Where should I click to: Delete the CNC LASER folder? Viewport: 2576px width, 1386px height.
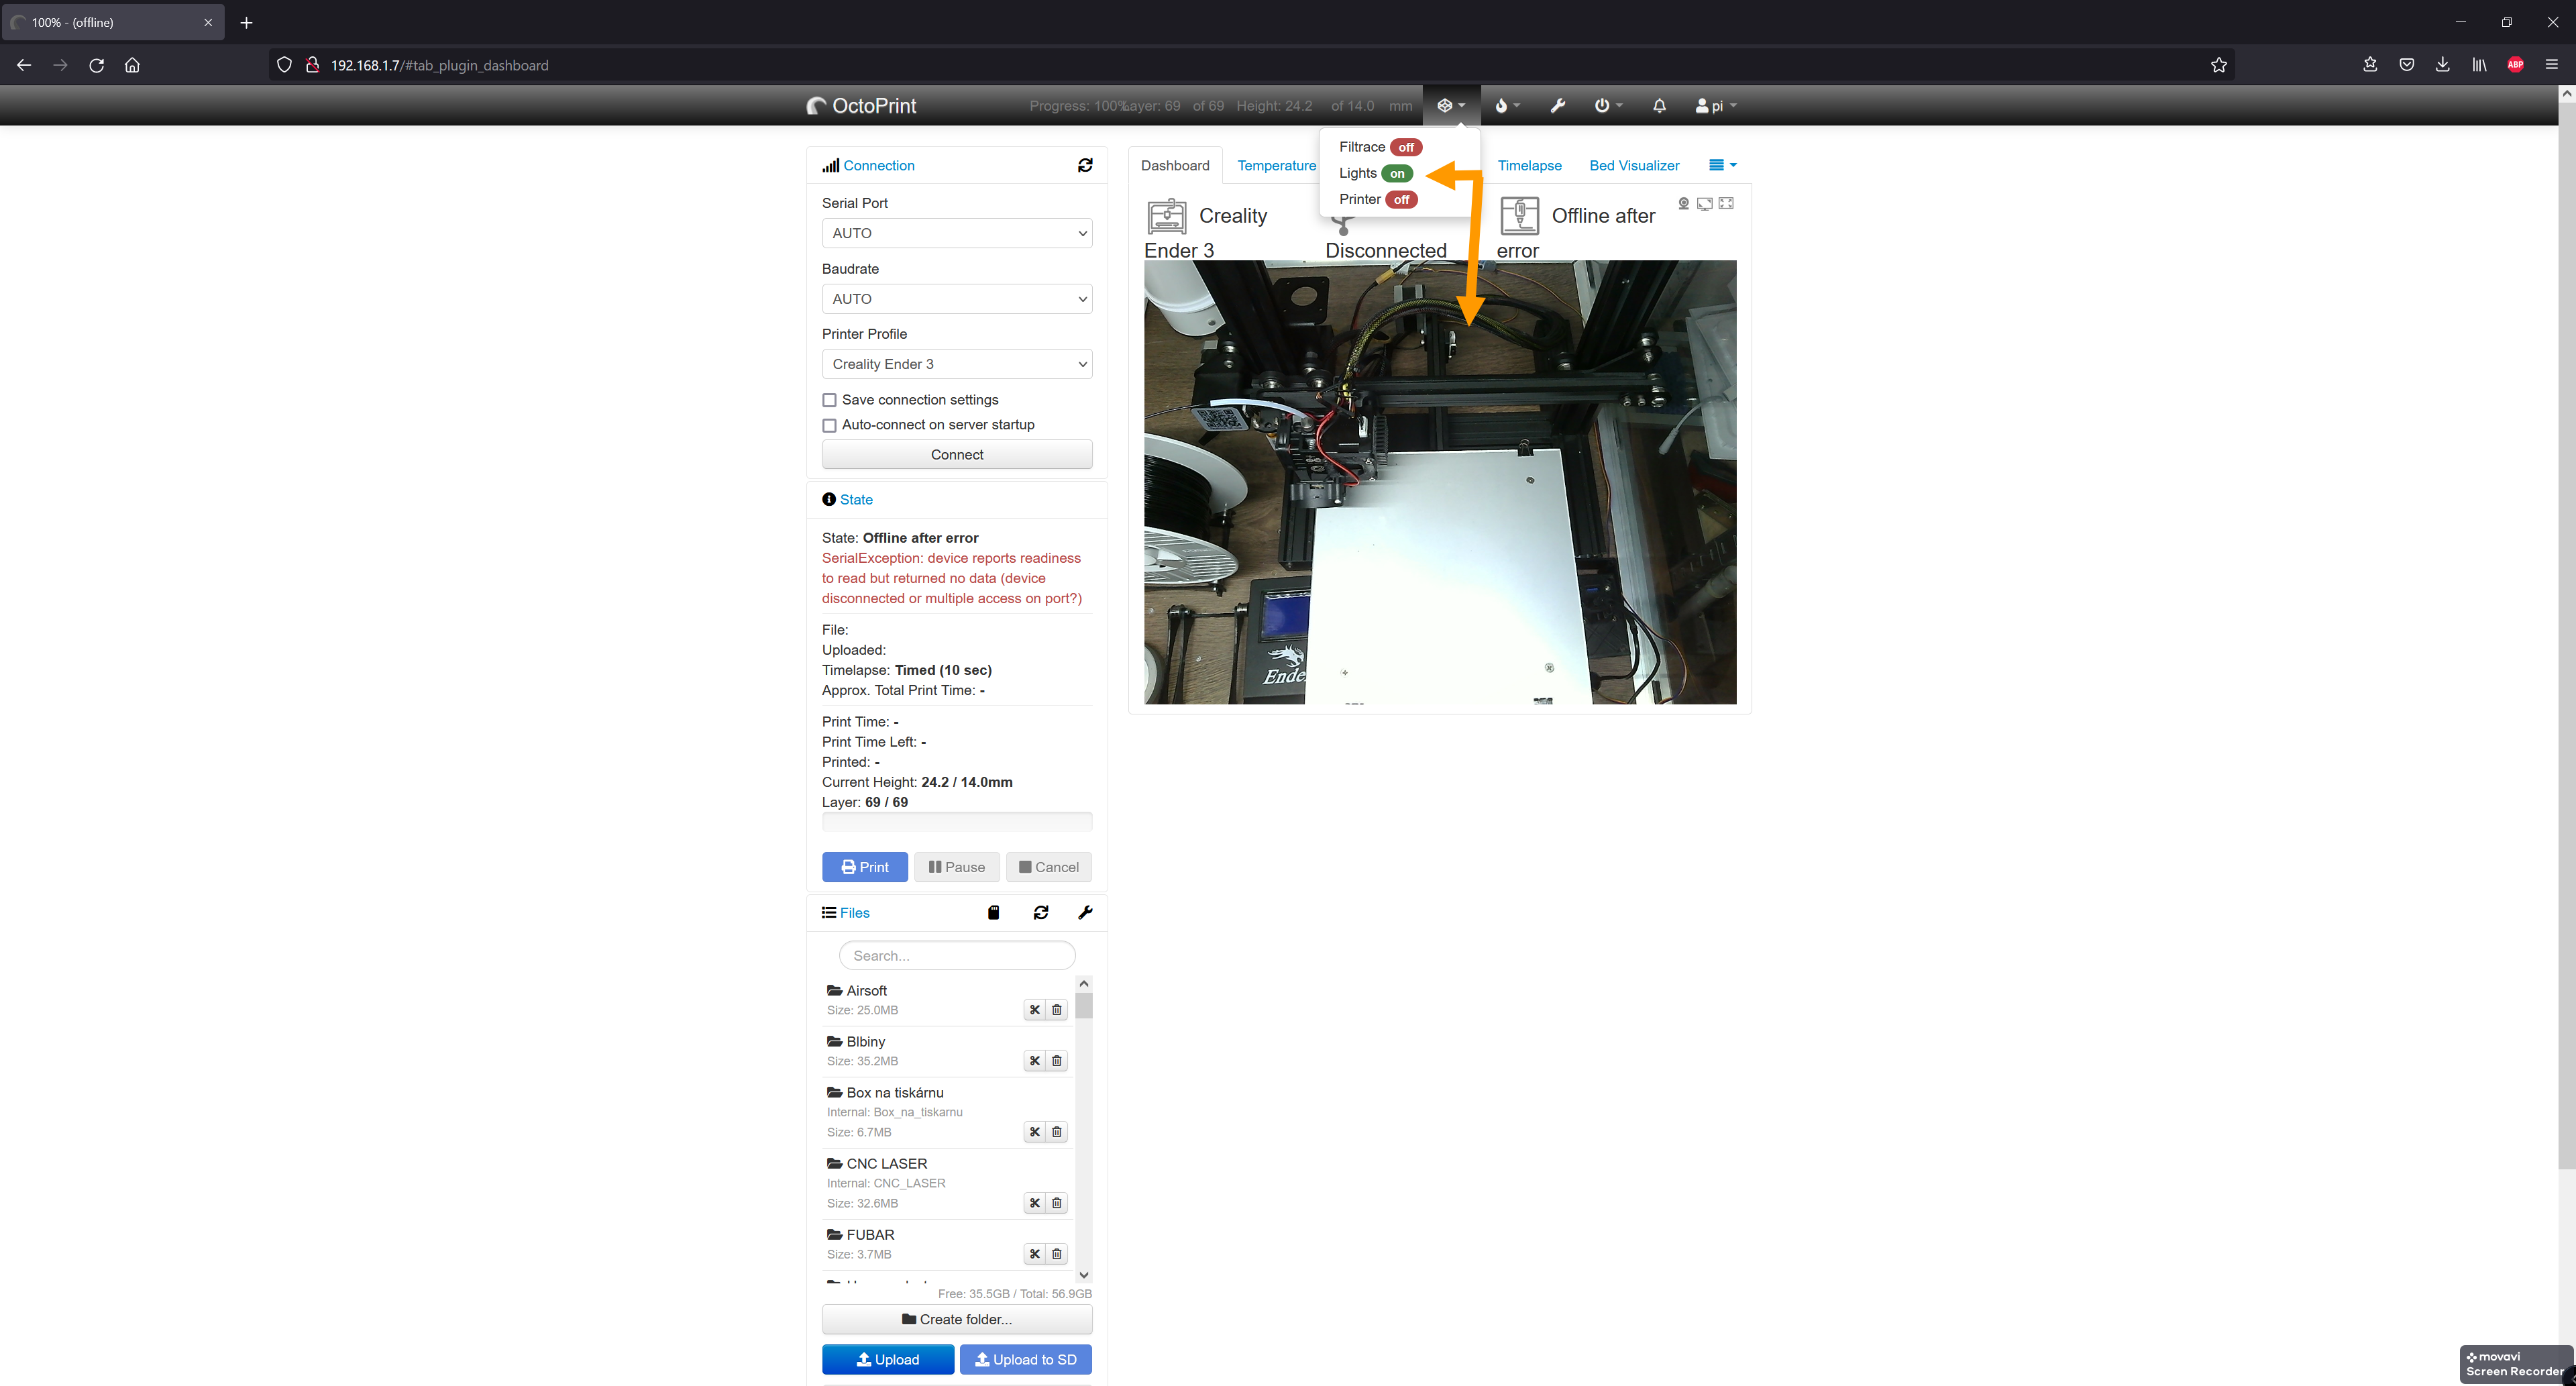point(1057,1203)
